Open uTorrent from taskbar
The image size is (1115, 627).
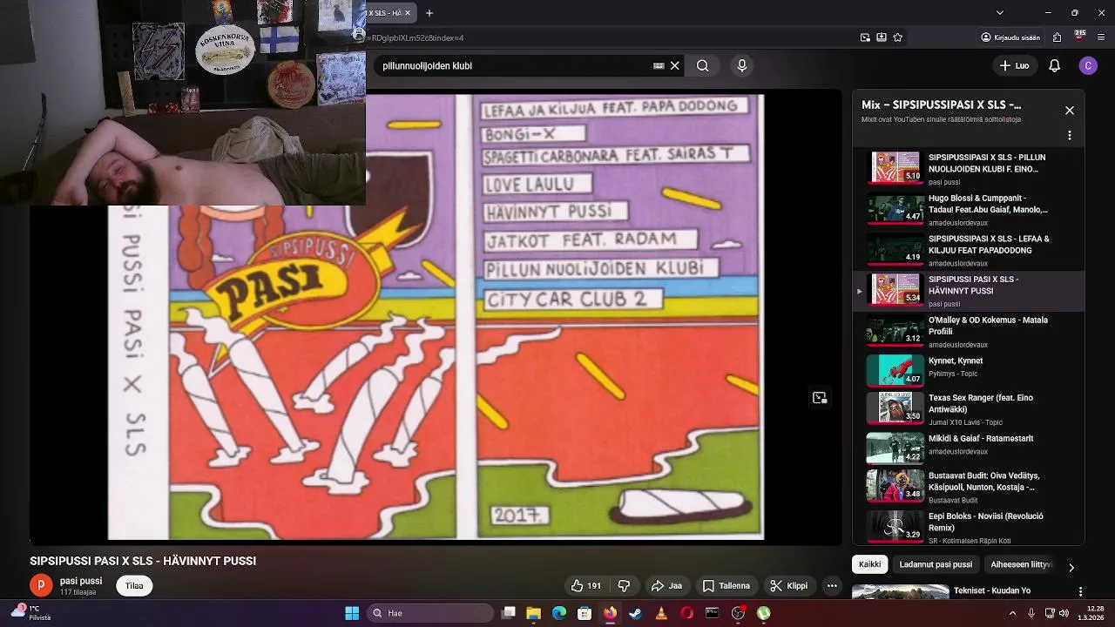(764, 613)
